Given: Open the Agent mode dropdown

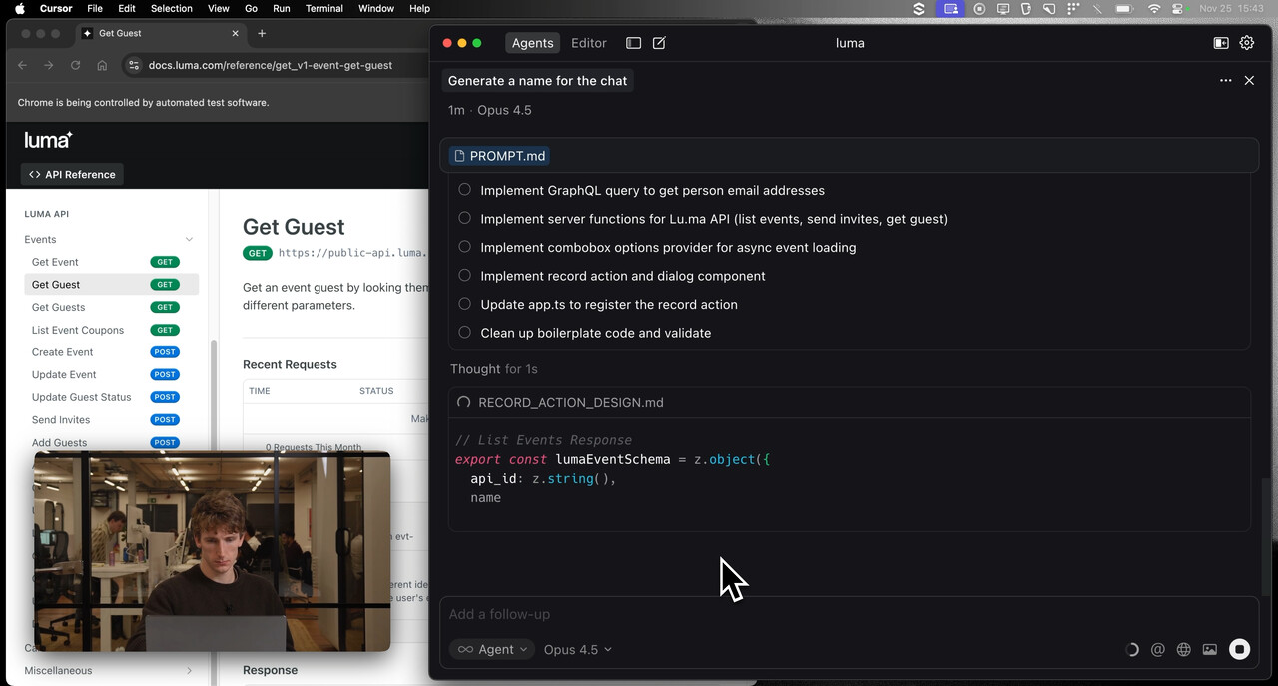Looking at the screenshot, I should pyautogui.click(x=491, y=649).
